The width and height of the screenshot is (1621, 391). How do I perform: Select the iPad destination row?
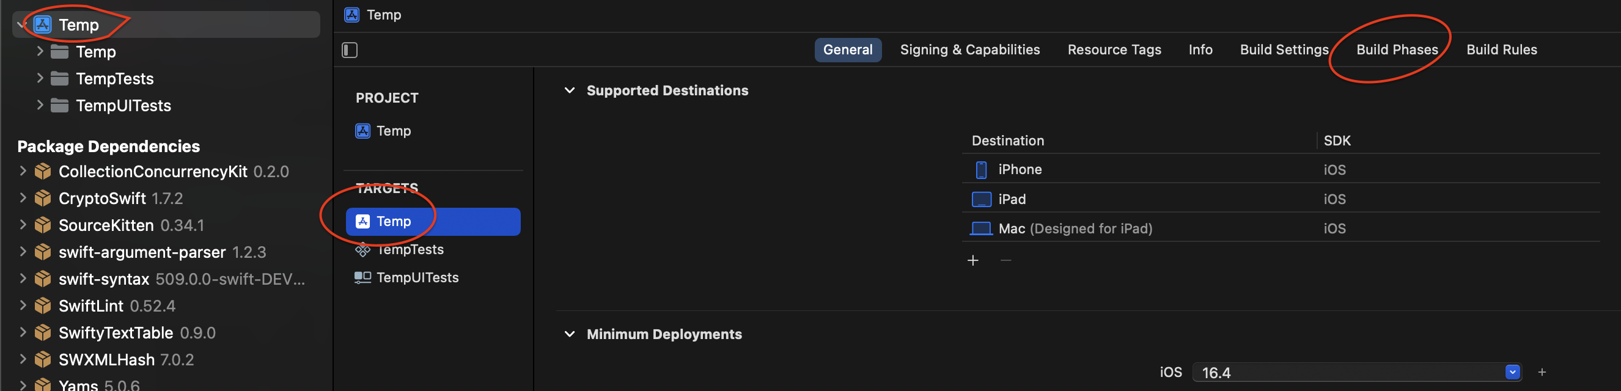tap(1281, 199)
